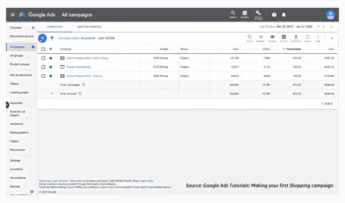The image size is (345, 203).
Task: Open the More three-dots menu
Action: click(318, 38)
